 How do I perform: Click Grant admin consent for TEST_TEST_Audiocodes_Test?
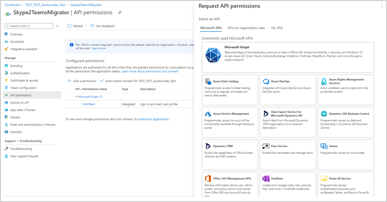138,81
